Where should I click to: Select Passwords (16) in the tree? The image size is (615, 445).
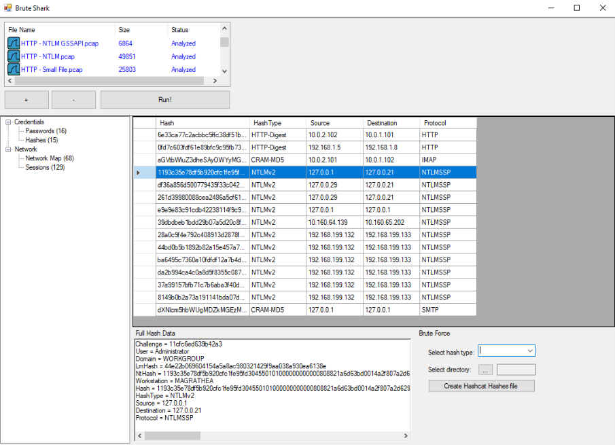pos(46,131)
